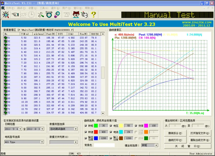This screenshot has height=156, width=215.
Task: Toggle the 效率 efficiency curve checkbox
Action: [136, 126]
